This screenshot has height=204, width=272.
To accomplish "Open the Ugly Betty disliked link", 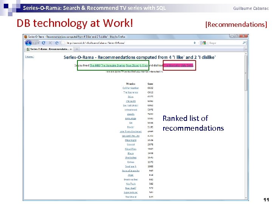I will pos(187,65).
